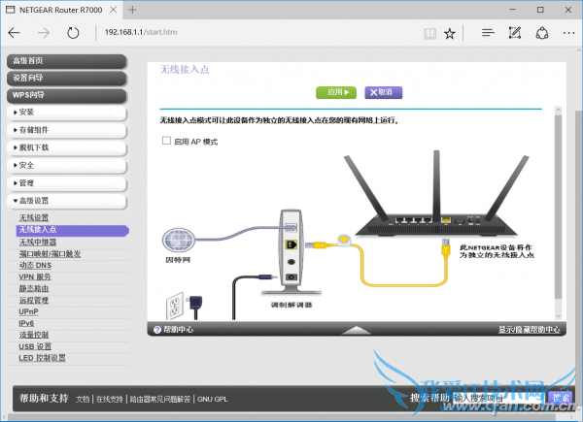Expand the 脱机下载 menu section
Screen dimensions: 583x422
click(67, 147)
